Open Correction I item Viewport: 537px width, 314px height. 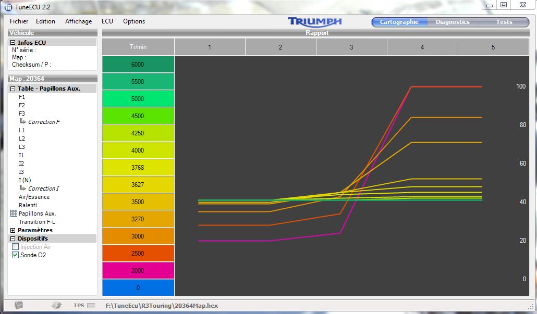tap(43, 189)
